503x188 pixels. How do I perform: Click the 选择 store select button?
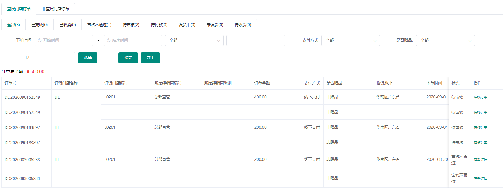tap(88, 58)
